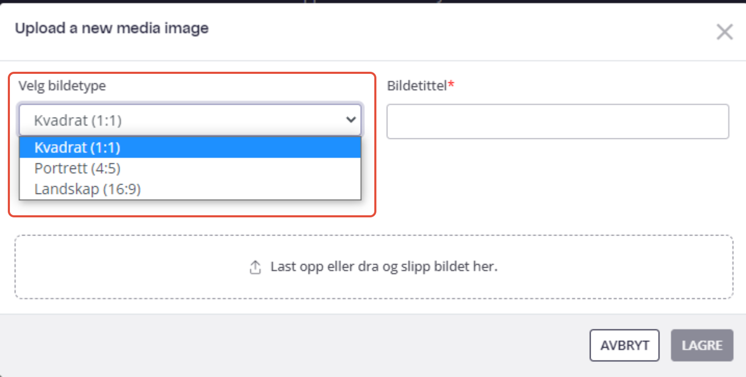
Task: Click the word 'bildet' in the upload instructions
Action: pos(460,267)
